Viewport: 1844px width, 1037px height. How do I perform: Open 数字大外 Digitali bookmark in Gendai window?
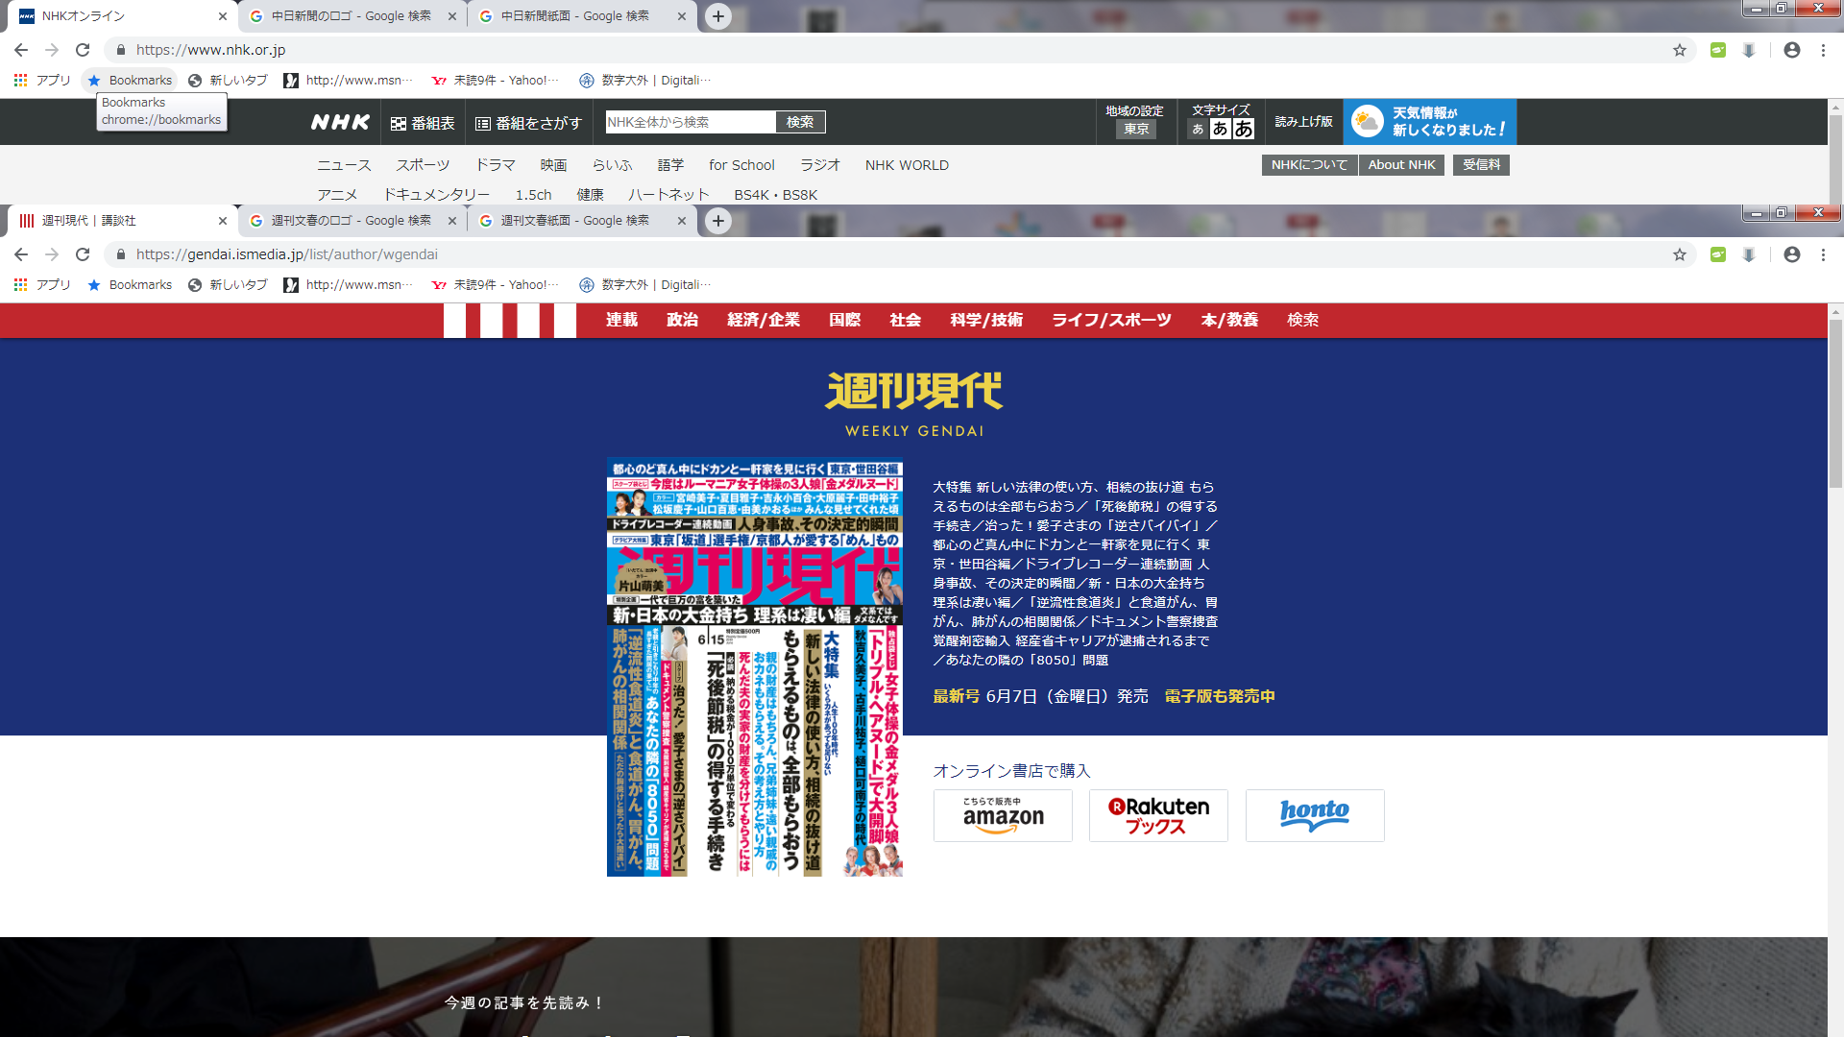645,285
